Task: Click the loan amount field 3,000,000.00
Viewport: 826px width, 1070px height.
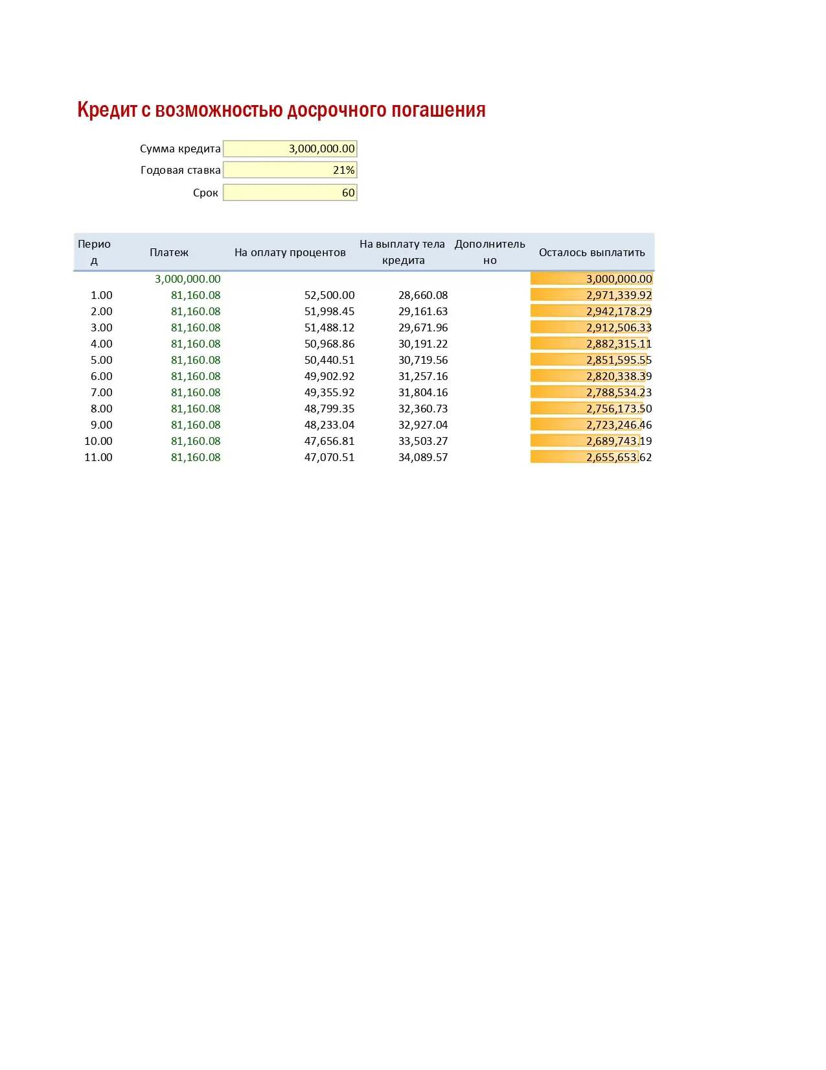Action: tap(290, 149)
